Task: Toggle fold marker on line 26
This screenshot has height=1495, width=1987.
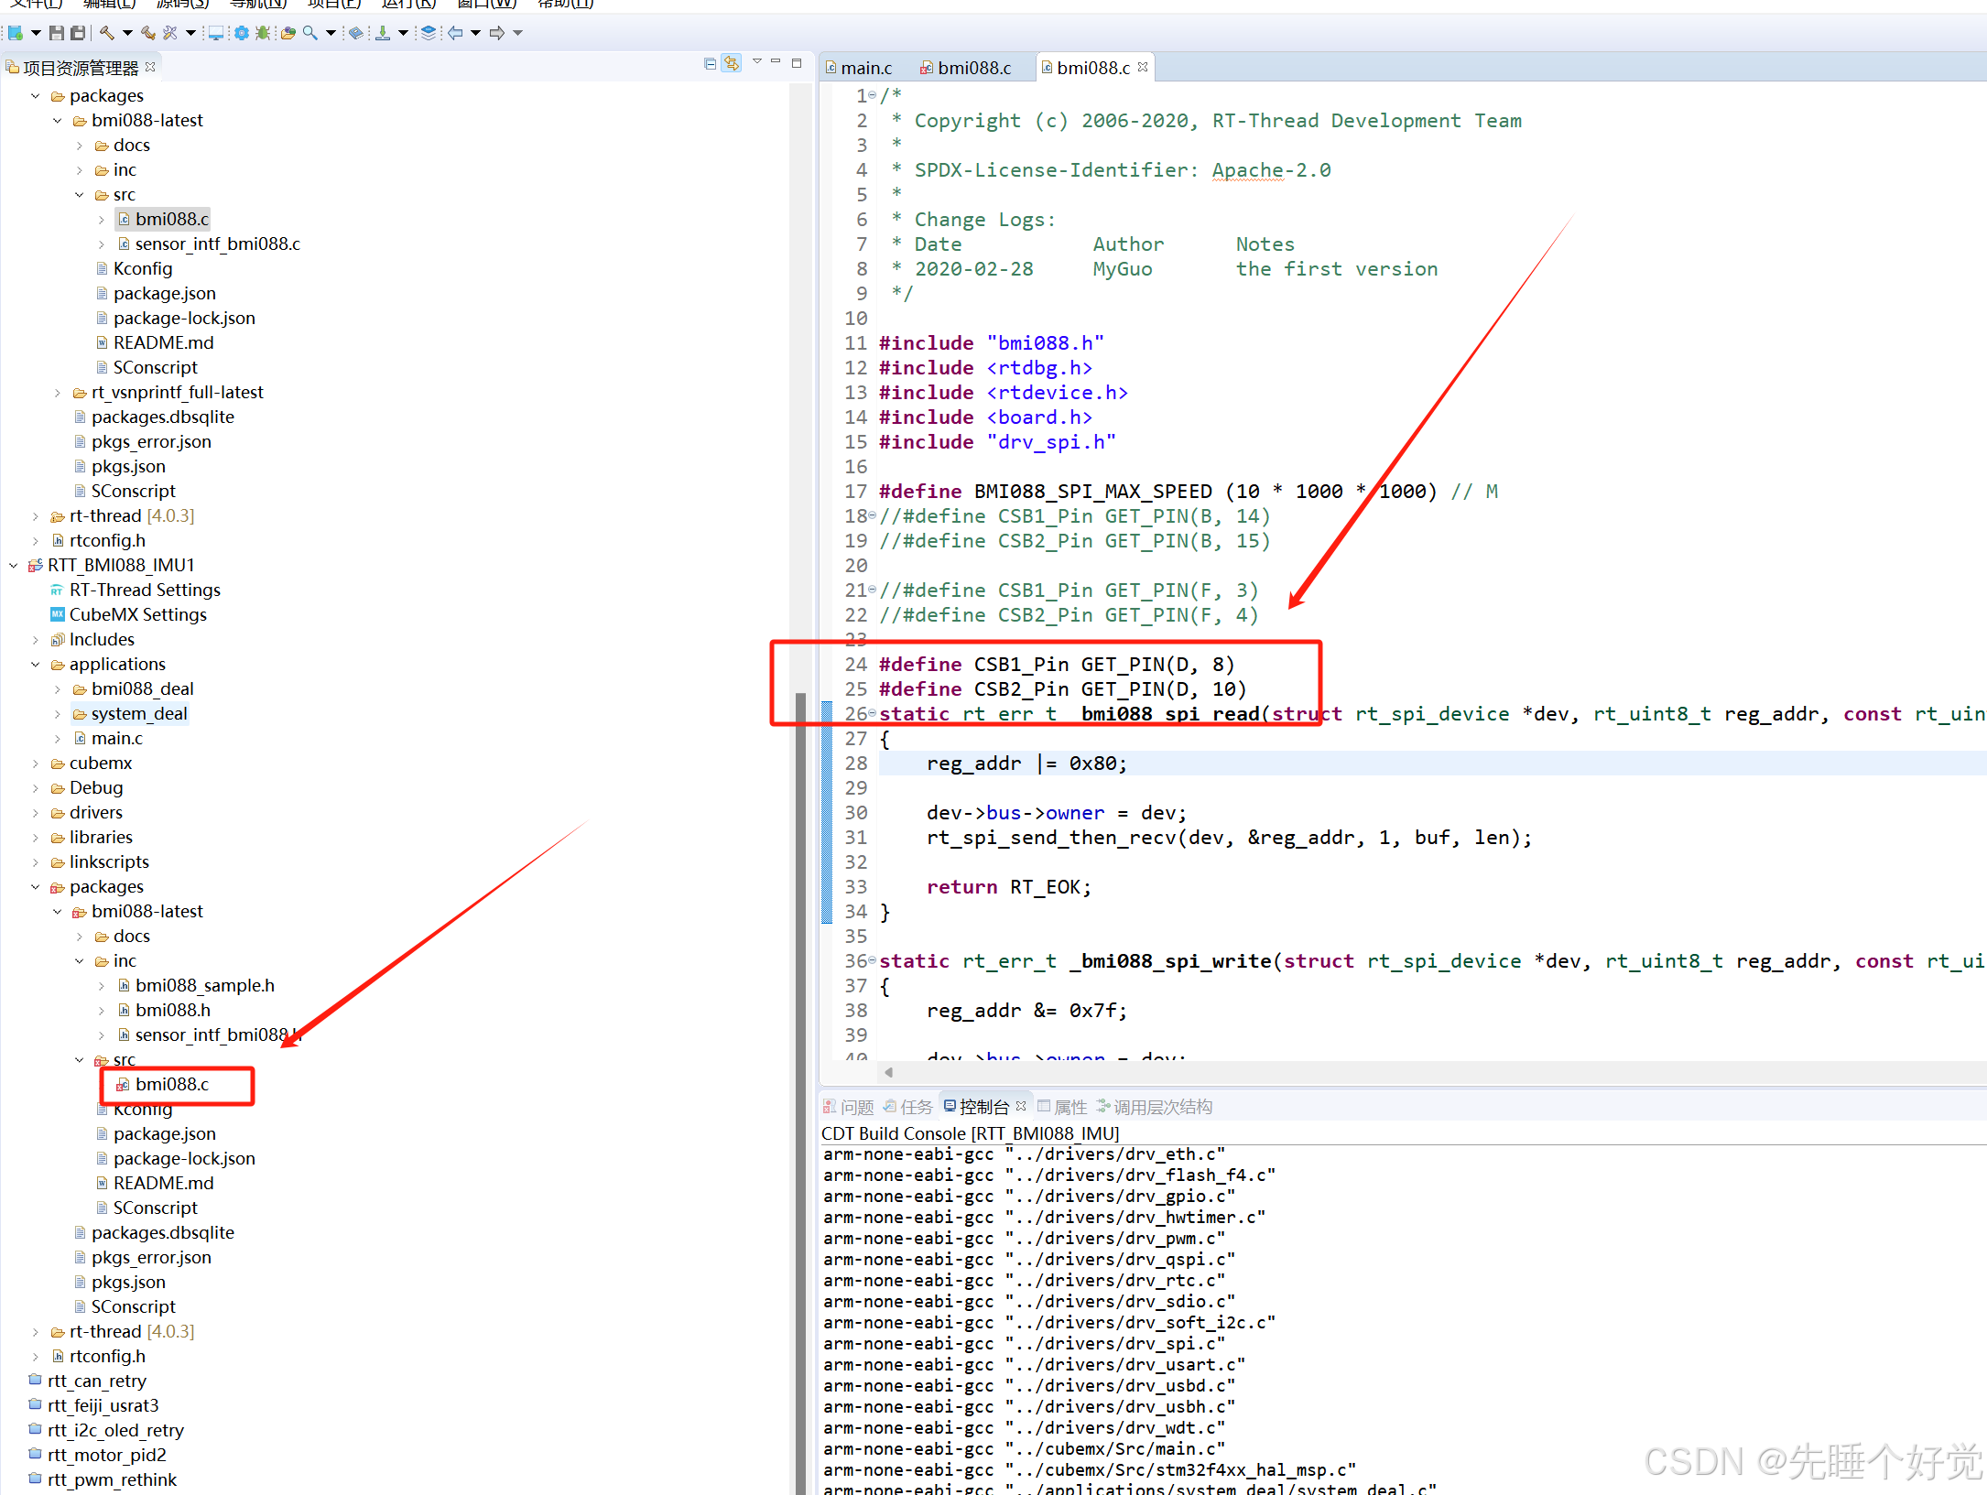Action: click(x=873, y=714)
